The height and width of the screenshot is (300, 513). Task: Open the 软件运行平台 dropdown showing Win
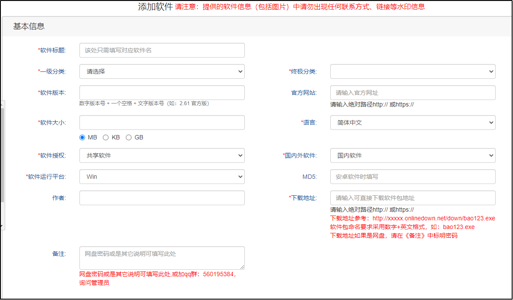point(162,177)
